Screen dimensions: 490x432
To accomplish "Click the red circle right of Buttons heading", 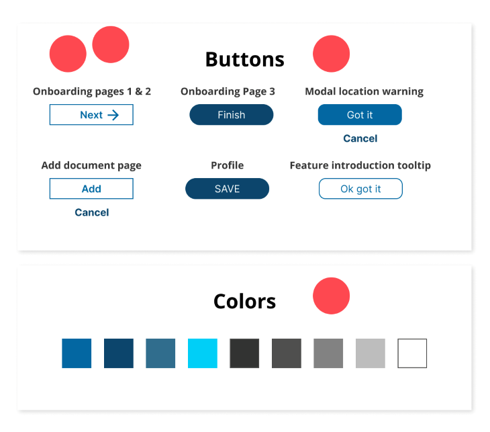I will (x=331, y=54).
